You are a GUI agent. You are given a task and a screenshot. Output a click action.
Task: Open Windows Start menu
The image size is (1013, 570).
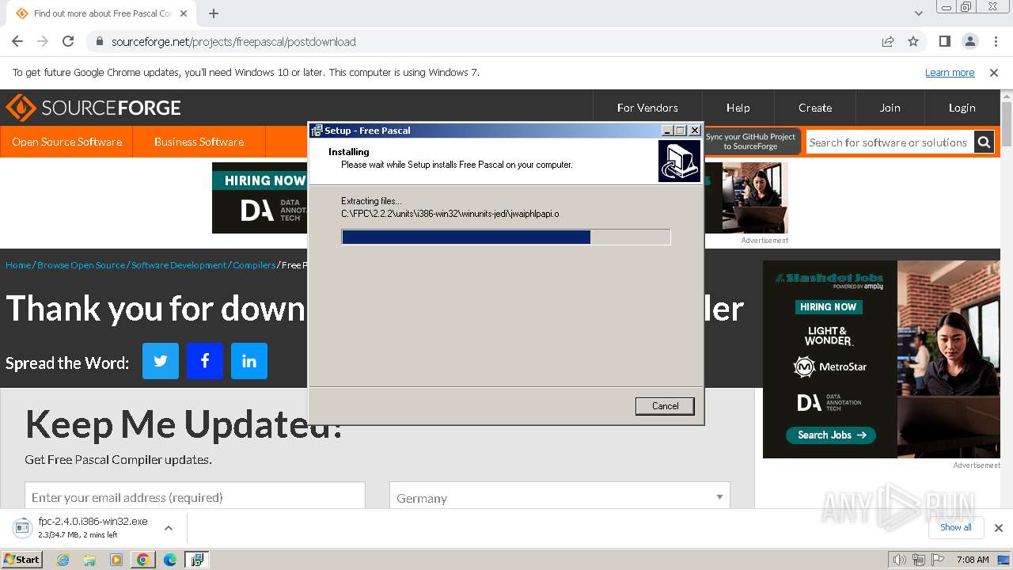22,560
